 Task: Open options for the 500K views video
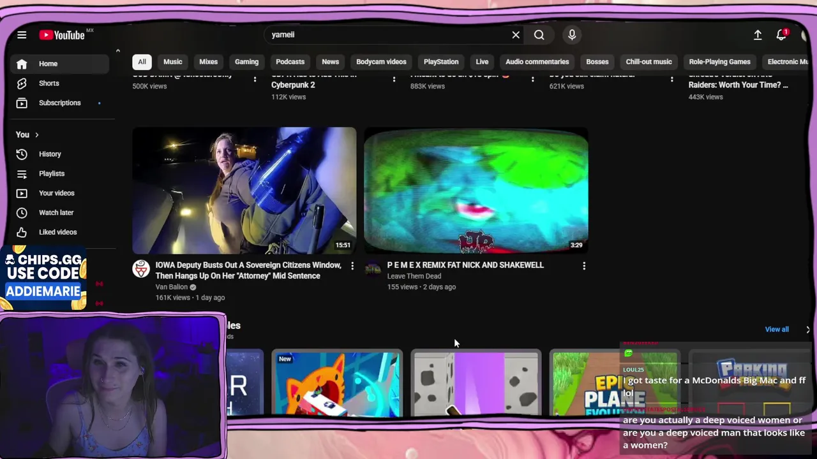pyautogui.click(x=255, y=78)
